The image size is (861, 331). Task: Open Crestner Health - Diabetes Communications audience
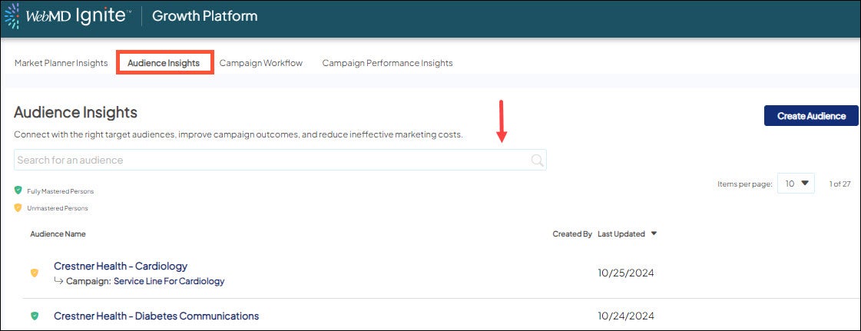(156, 316)
